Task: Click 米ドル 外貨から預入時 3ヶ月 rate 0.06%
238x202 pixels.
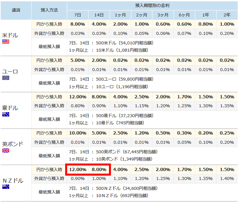Action: [163, 33]
